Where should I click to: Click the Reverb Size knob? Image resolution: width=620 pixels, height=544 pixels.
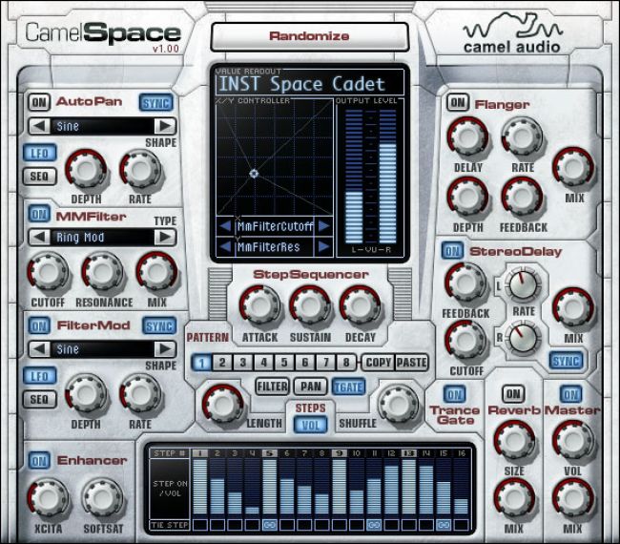(x=514, y=440)
